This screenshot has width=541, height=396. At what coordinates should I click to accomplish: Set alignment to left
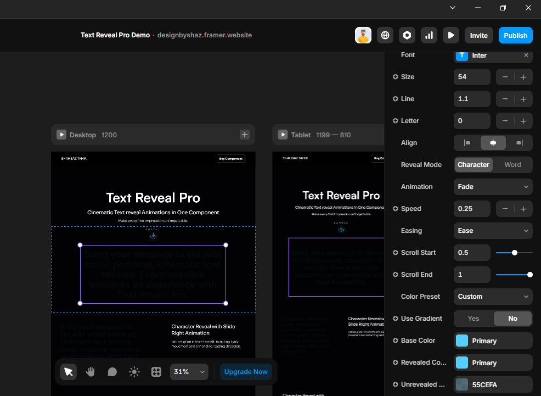[467, 143]
